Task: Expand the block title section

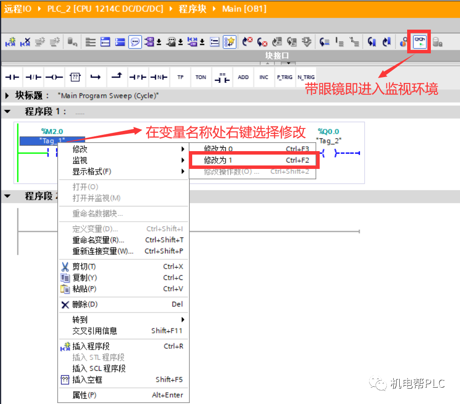Action: [x=7, y=96]
